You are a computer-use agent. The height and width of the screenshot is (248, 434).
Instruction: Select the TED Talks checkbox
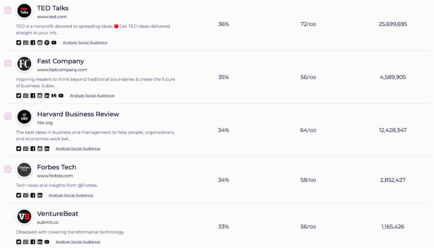point(8,10)
